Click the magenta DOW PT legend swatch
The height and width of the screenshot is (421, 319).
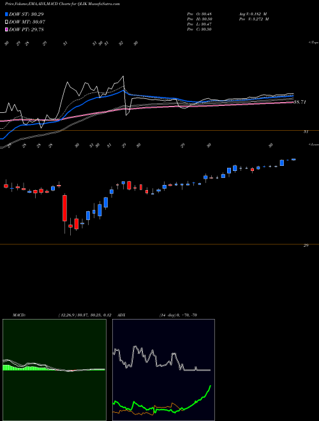(x=7, y=29)
